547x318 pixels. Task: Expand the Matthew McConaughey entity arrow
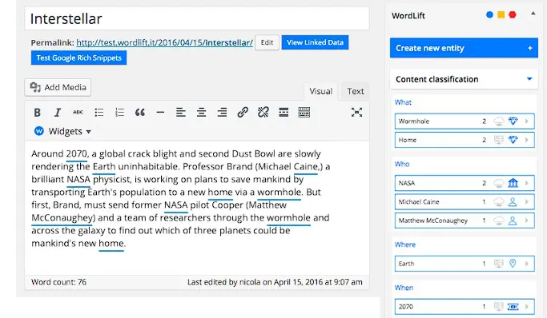click(527, 221)
